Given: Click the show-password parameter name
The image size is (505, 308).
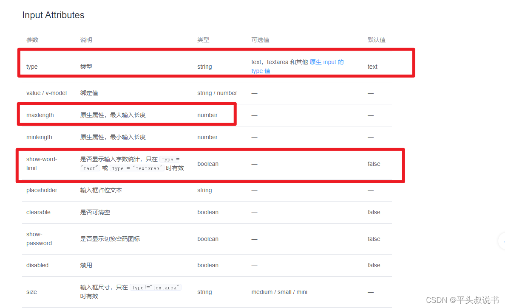Looking at the screenshot, I should [x=39, y=239].
